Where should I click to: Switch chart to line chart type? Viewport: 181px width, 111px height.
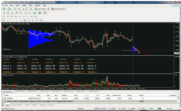(x=12, y=13)
